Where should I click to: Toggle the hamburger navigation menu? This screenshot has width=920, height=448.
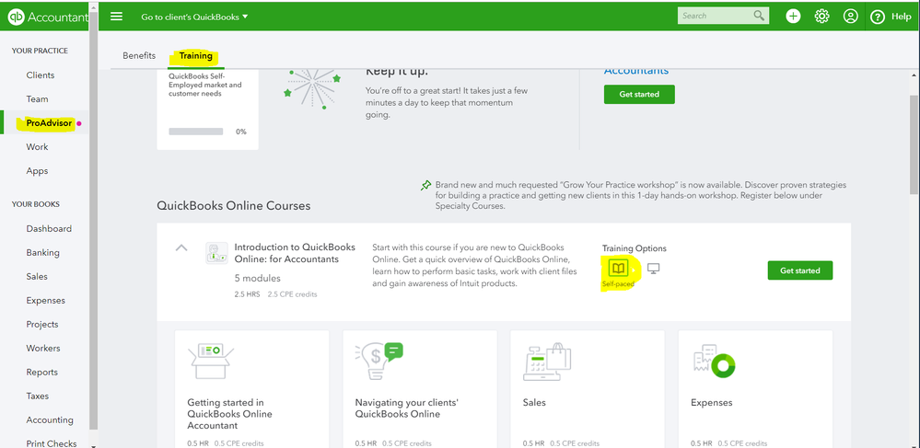[116, 16]
